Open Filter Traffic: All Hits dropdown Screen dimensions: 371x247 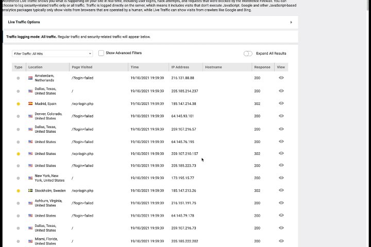pyautogui.click(x=52, y=54)
